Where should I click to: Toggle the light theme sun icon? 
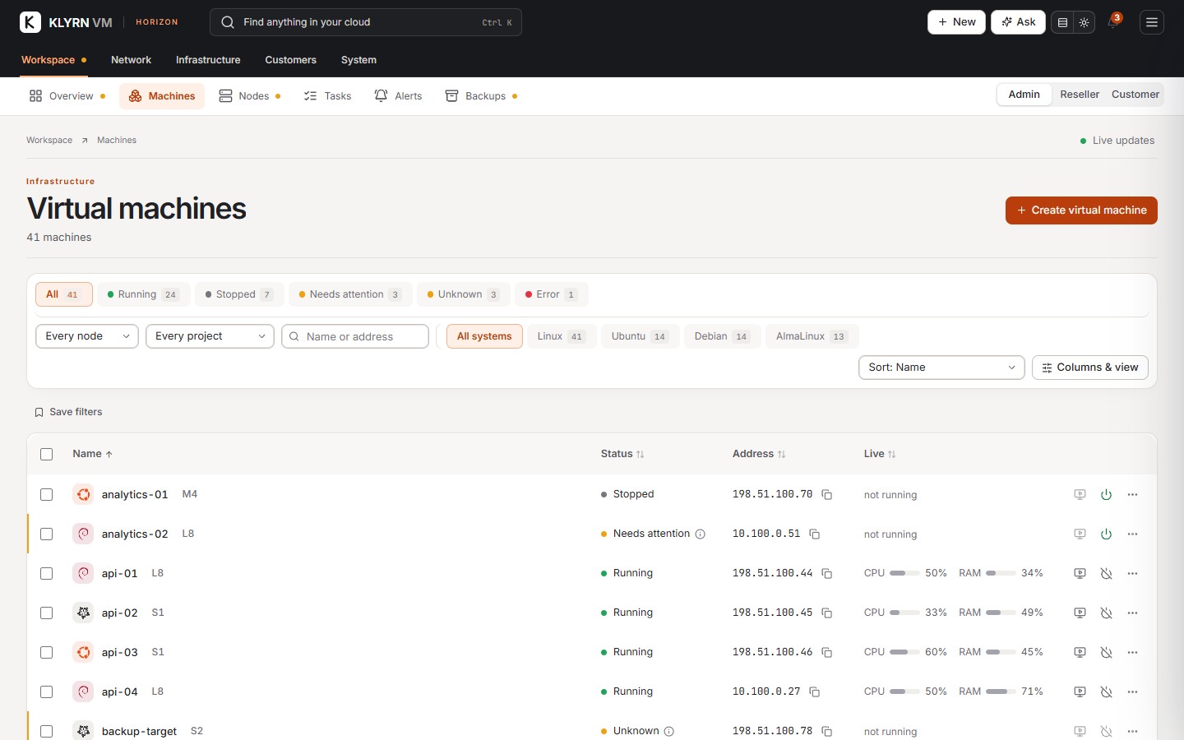coord(1085,23)
